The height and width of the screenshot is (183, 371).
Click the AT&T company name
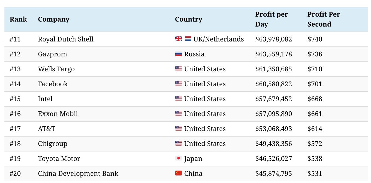47,129
